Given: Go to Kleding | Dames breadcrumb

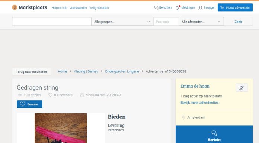Looking at the screenshot, I should (86, 71).
